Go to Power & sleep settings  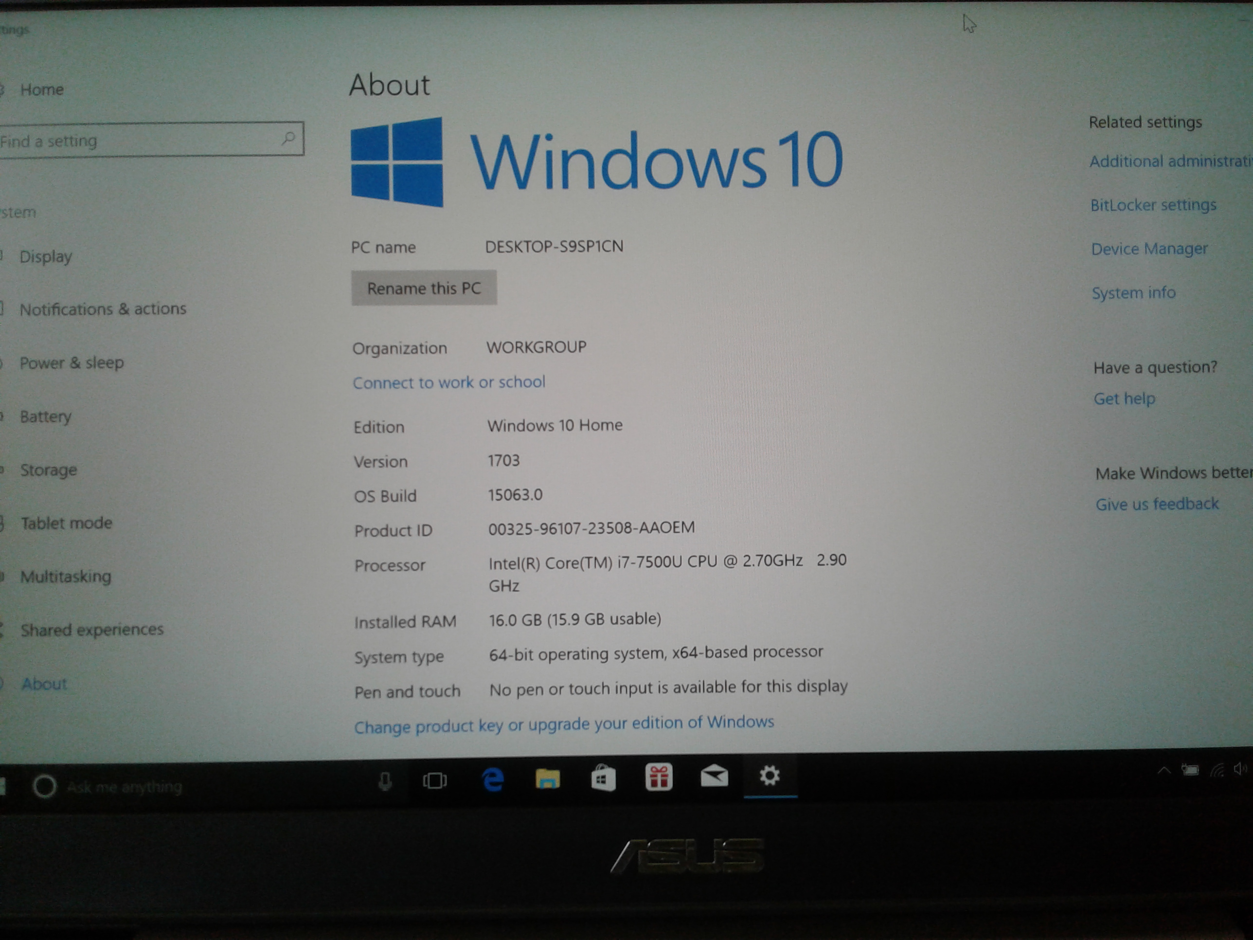72,362
